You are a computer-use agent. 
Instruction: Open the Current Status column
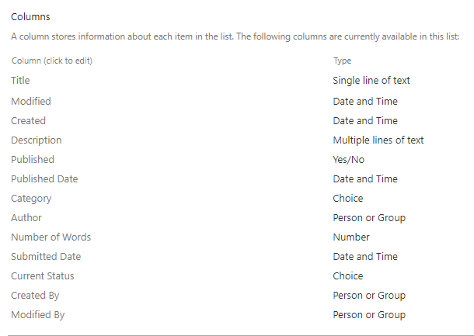tap(42, 276)
